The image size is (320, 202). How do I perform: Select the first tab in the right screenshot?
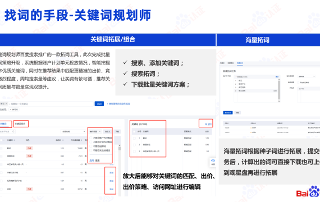coord(222,63)
